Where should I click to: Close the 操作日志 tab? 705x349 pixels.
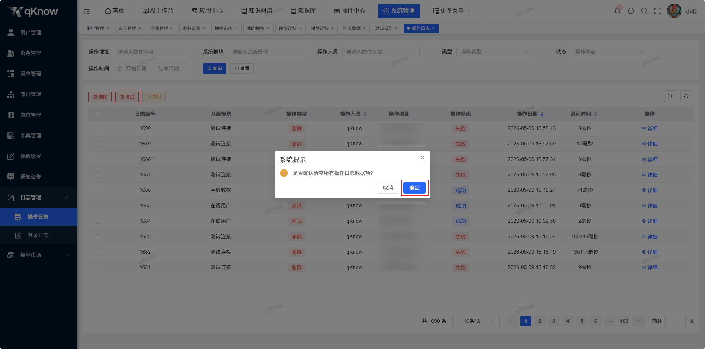pyautogui.click(x=433, y=28)
